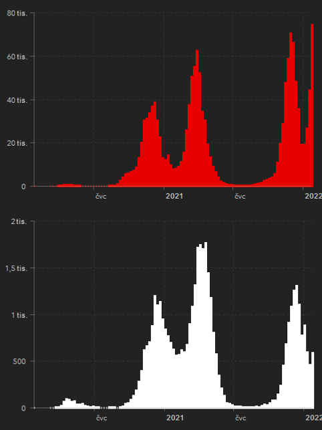322x430 pixels.
Task: Click the tallest white bar in spring 2021
Action: 206,325
